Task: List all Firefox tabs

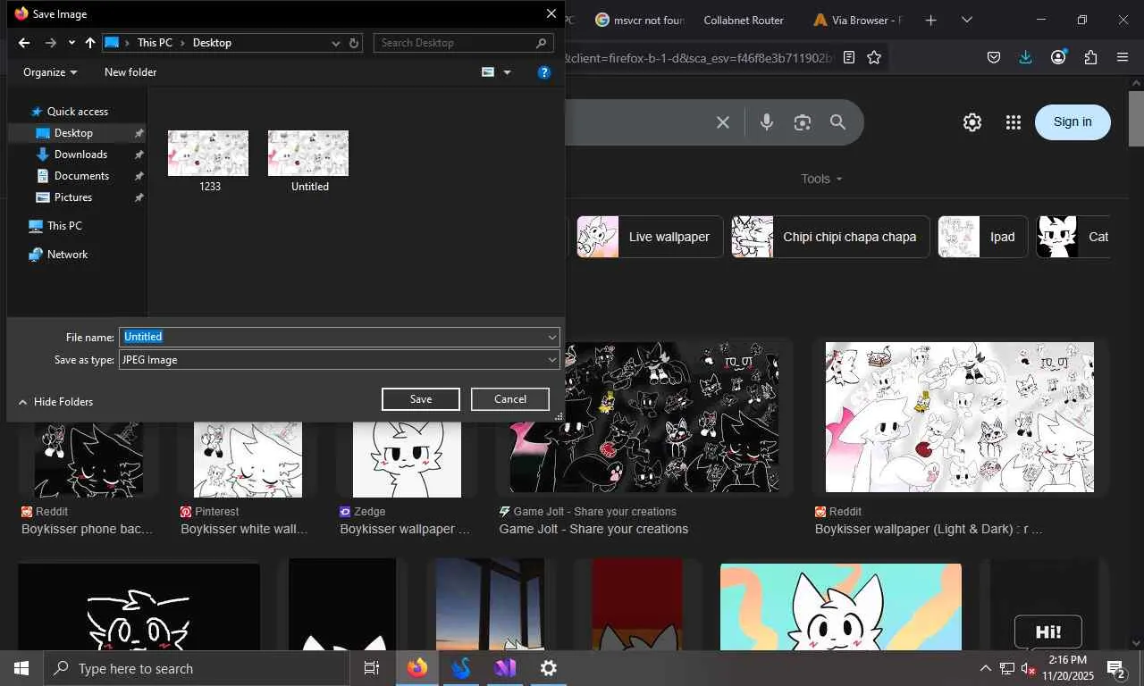Action: coord(967,20)
